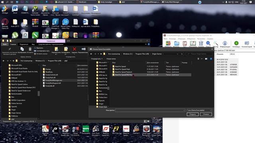The image size is (255, 143).
Task: Focus the Имя файла filename input field
Action: tap(150, 110)
